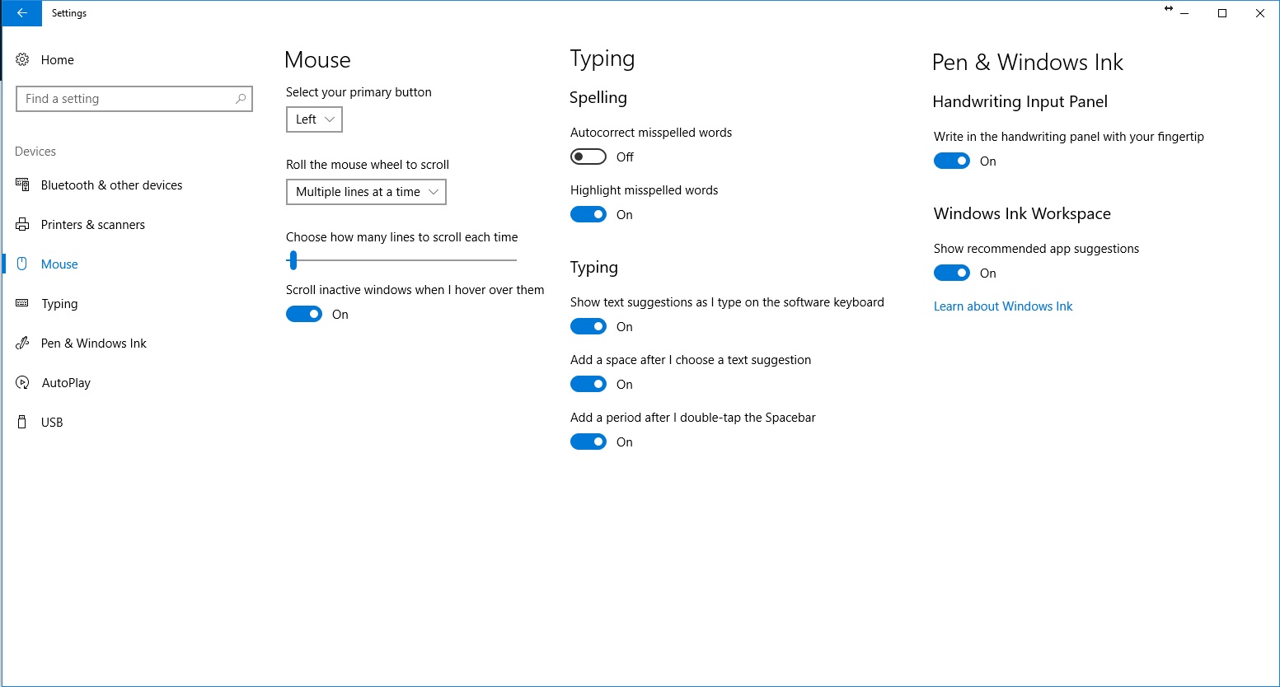This screenshot has width=1280, height=687.
Task: Minimize the Settings window
Action: [x=1184, y=13]
